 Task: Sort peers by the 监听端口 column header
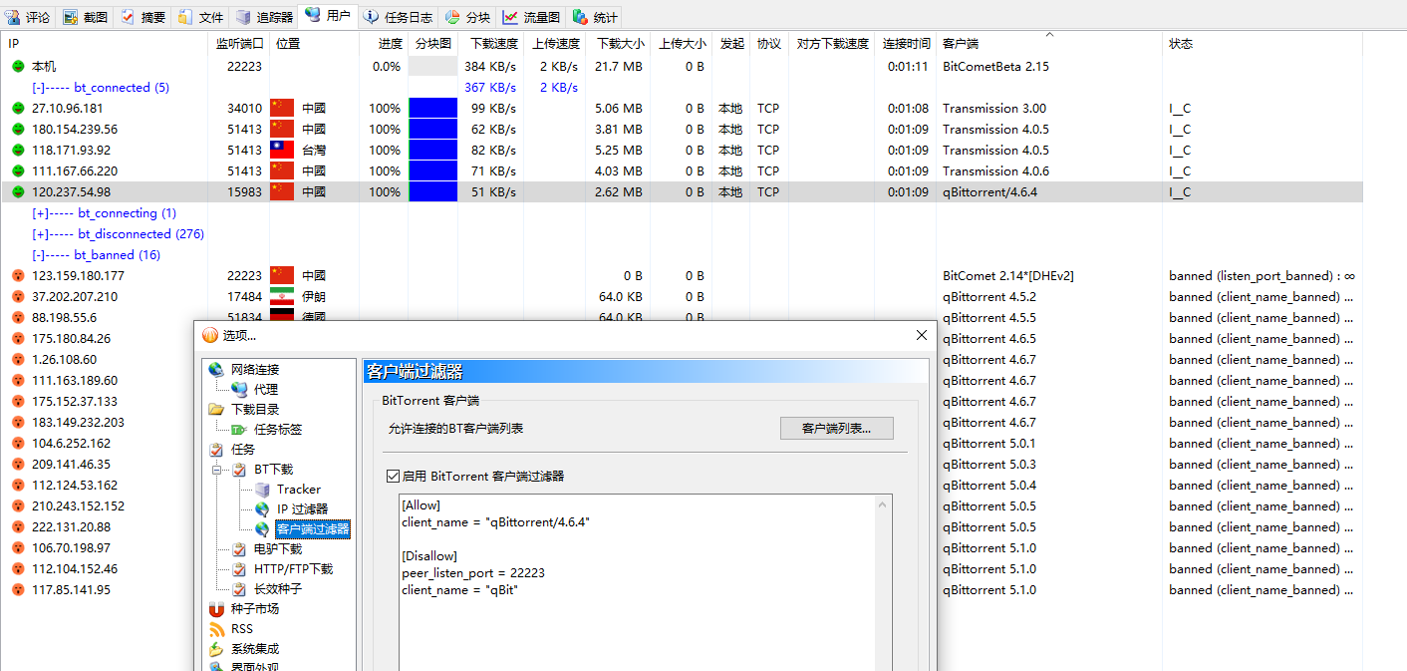(x=239, y=44)
